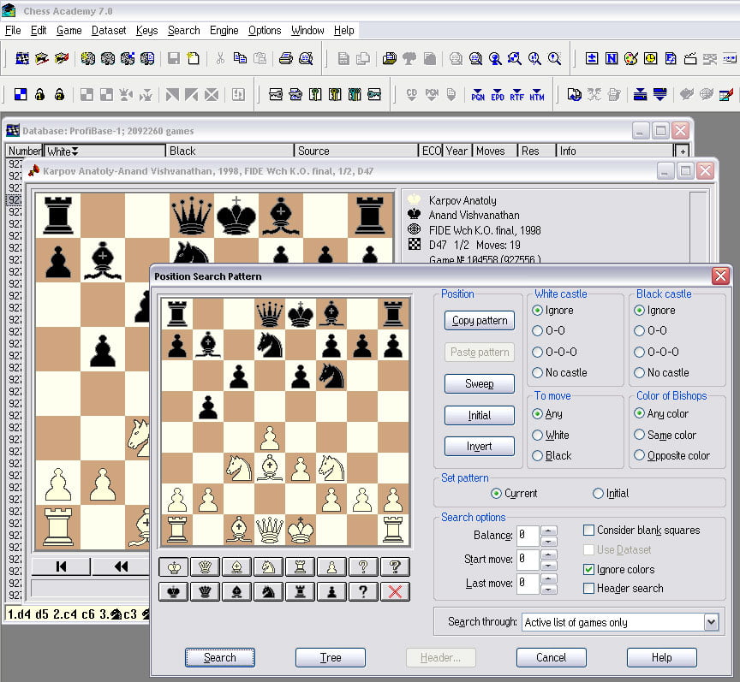The image size is (740, 682).
Task: Click the red X piece eraser button
Action: tap(395, 591)
